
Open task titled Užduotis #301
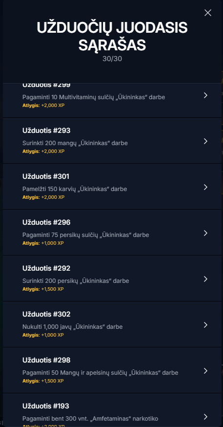point(112,187)
